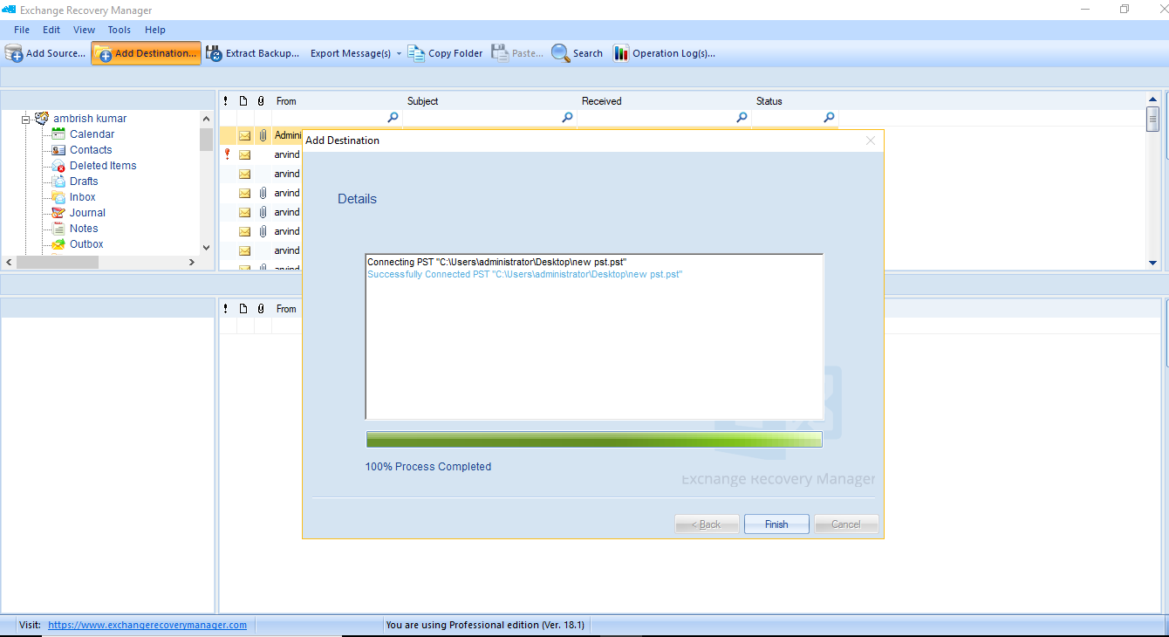Click the From header of the lower list
Image resolution: width=1169 pixels, height=637 pixels.
tap(286, 309)
